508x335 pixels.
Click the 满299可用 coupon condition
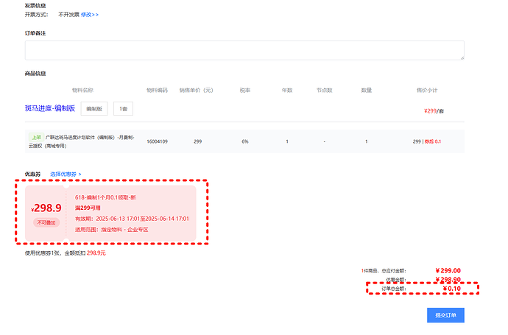click(x=88, y=208)
